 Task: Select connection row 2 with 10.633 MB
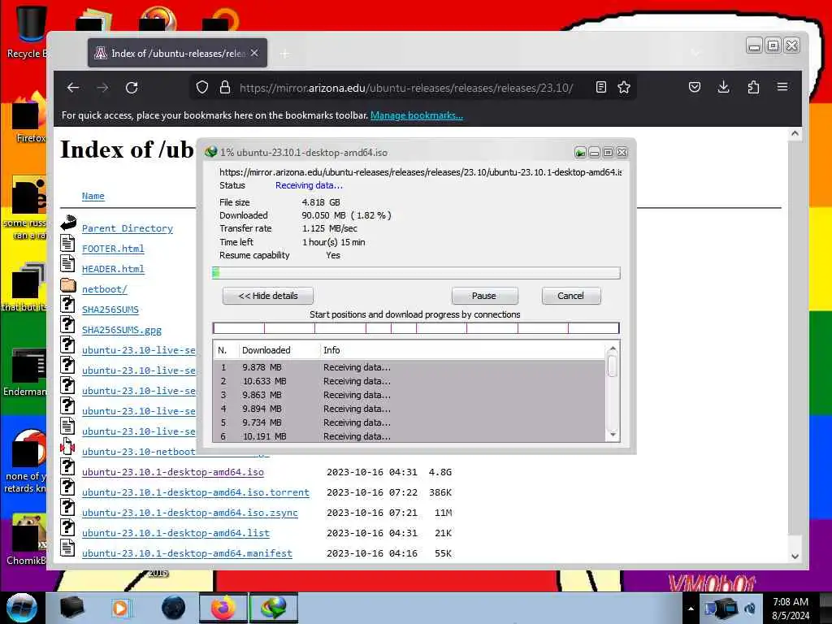point(409,381)
